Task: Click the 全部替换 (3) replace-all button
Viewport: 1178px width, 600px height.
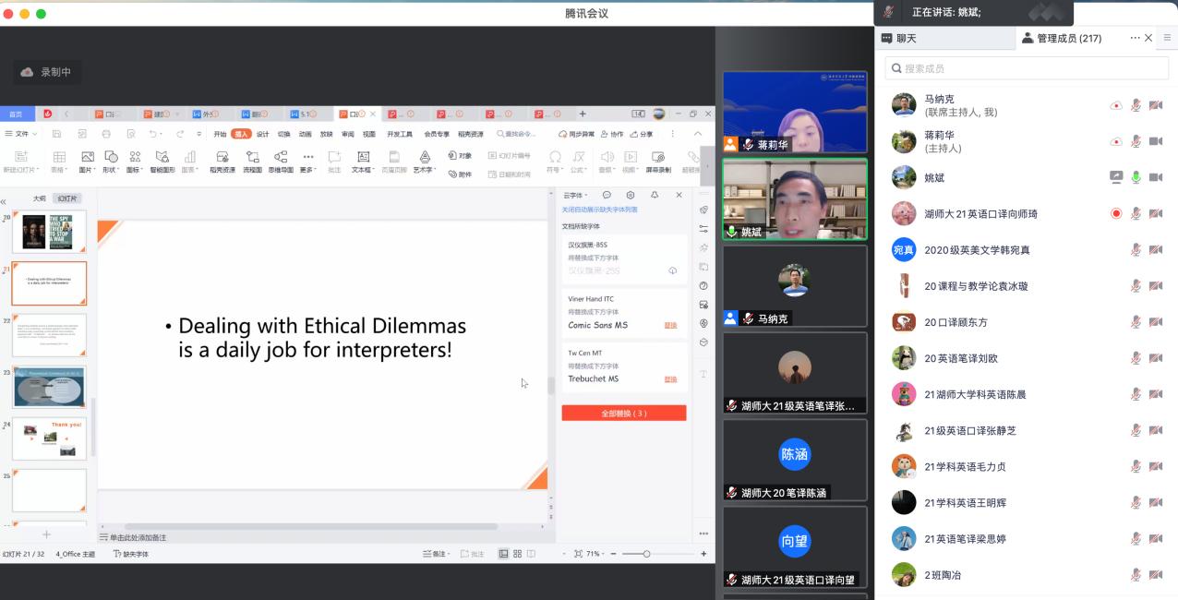Action: [x=624, y=414]
